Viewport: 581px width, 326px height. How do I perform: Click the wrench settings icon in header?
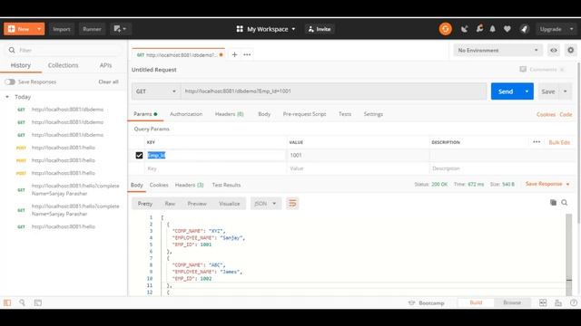(479, 28)
